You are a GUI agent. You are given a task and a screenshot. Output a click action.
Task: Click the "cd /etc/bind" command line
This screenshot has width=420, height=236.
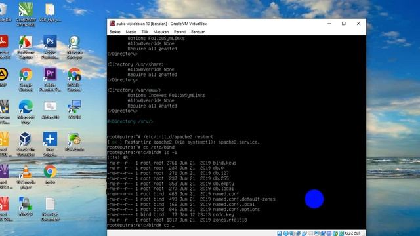(x=141, y=147)
